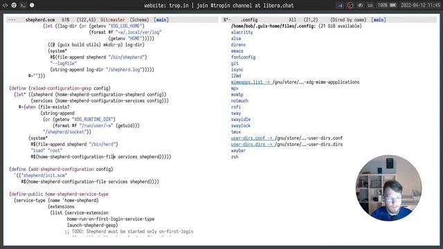Open the swayidle directory in Dired

pyautogui.click(x=241, y=119)
